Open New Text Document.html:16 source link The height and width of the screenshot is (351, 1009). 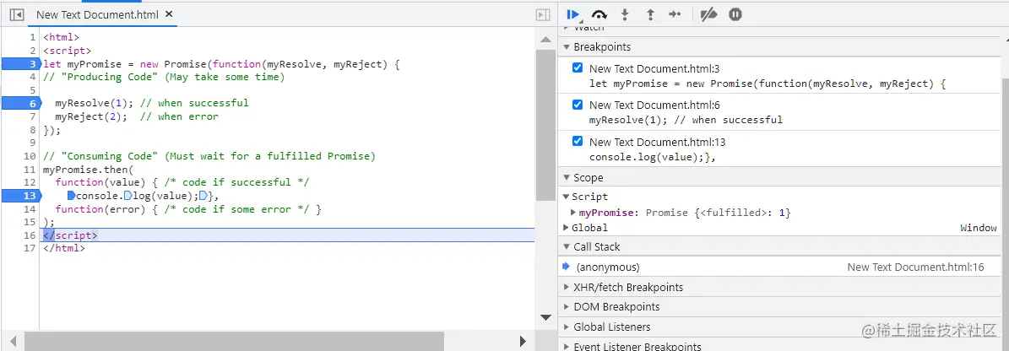coord(915,267)
